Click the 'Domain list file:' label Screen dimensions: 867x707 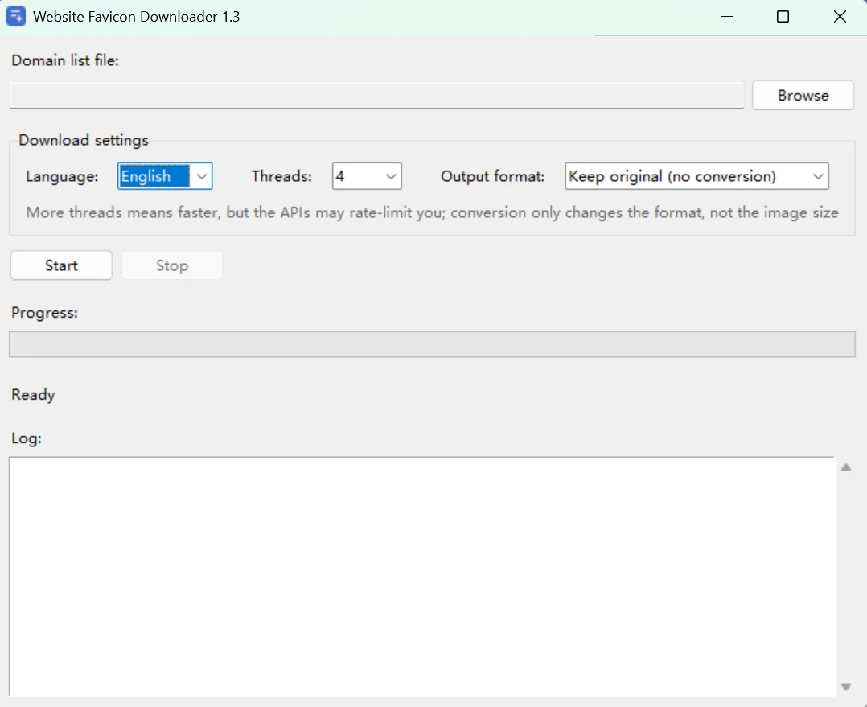pyautogui.click(x=65, y=60)
